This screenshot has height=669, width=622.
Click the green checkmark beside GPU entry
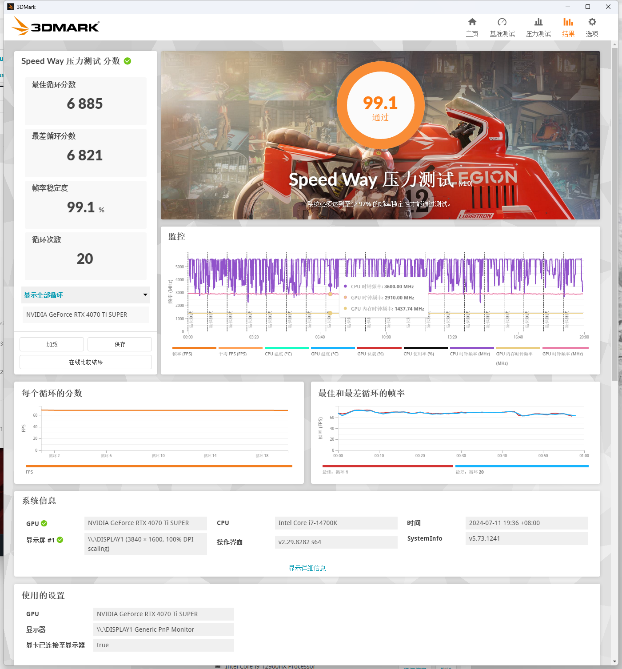(44, 523)
